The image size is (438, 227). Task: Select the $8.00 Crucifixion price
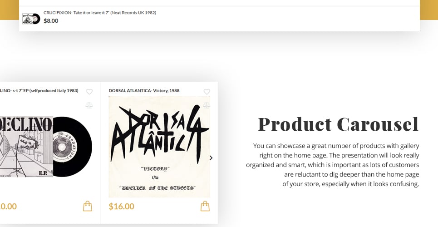(x=51, y=21)
